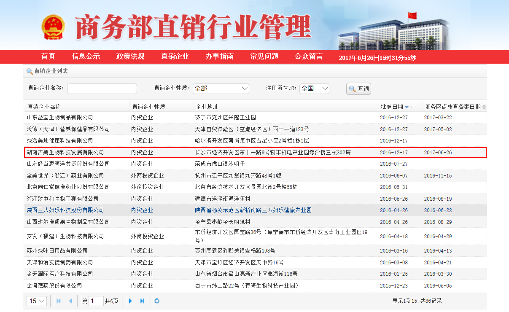Refresh the enterprise list table
The height and width of the screenshot is (312, 509).
pos(157,301)
